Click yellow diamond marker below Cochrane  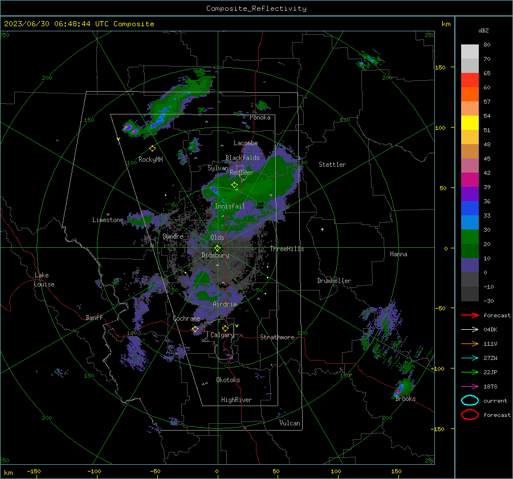(x=195, y=329)
